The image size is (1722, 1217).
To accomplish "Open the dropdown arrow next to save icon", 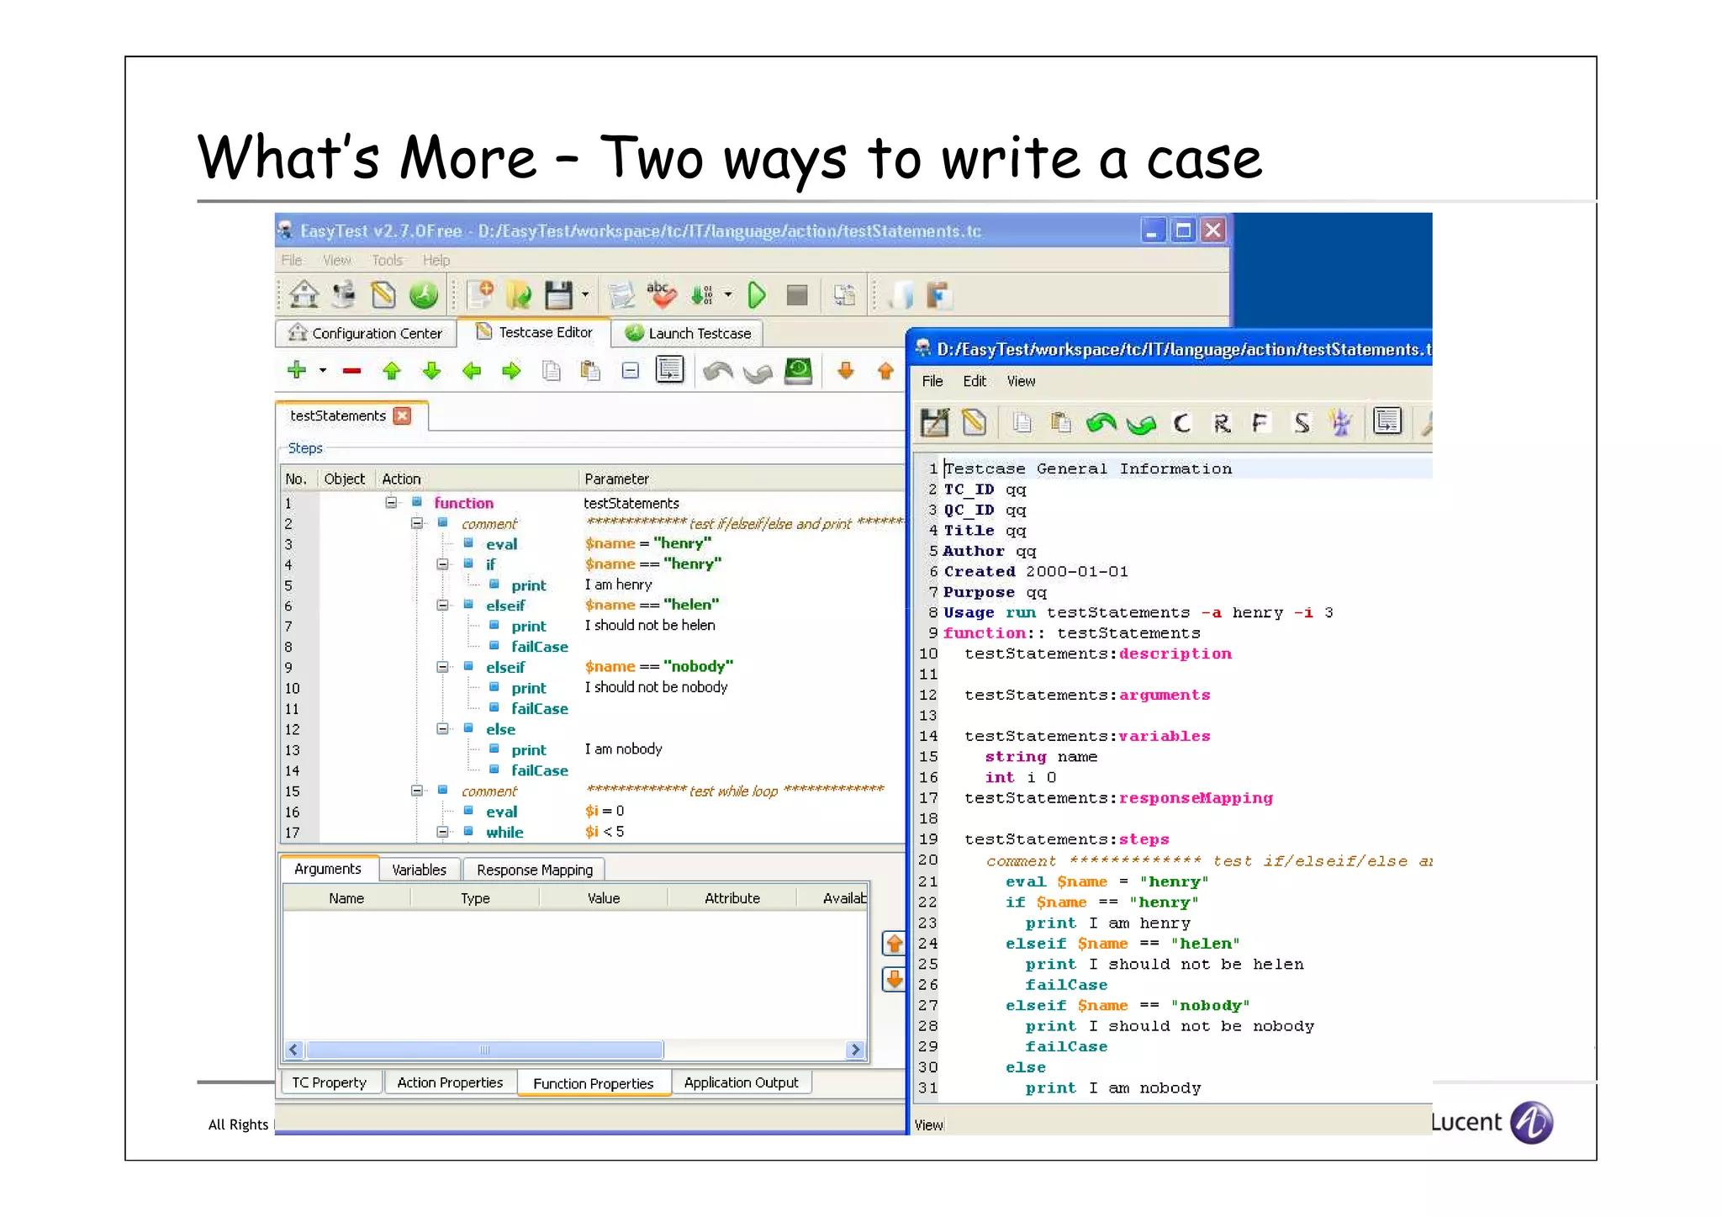I will [x=585, y=295].
